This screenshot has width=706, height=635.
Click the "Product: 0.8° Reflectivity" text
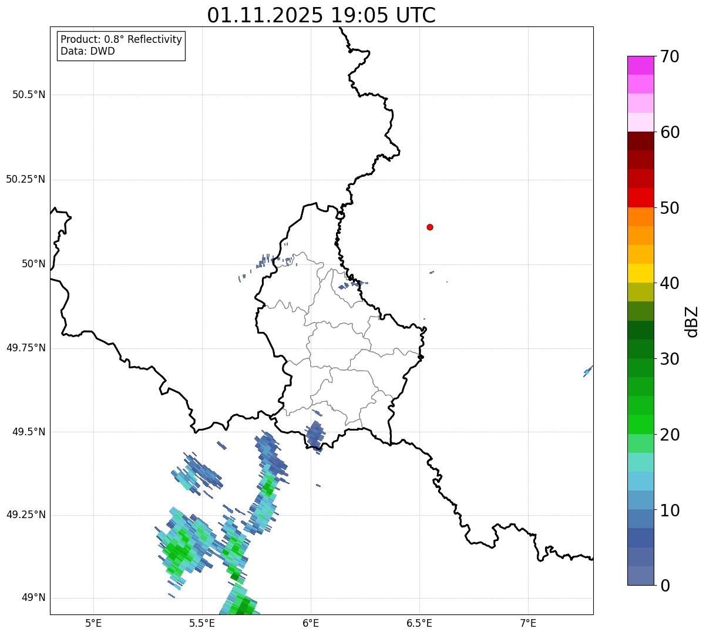coord(122,39)
